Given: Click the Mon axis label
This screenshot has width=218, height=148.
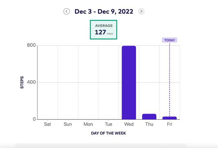Looking at the screenshot, I should pos(88,124).
